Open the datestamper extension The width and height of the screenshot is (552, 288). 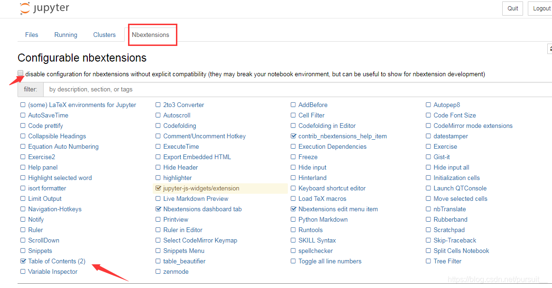[x=451, y=136]
